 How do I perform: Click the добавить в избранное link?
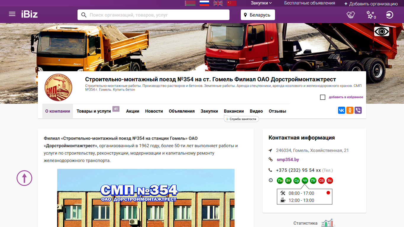click(x=346, y=97)
